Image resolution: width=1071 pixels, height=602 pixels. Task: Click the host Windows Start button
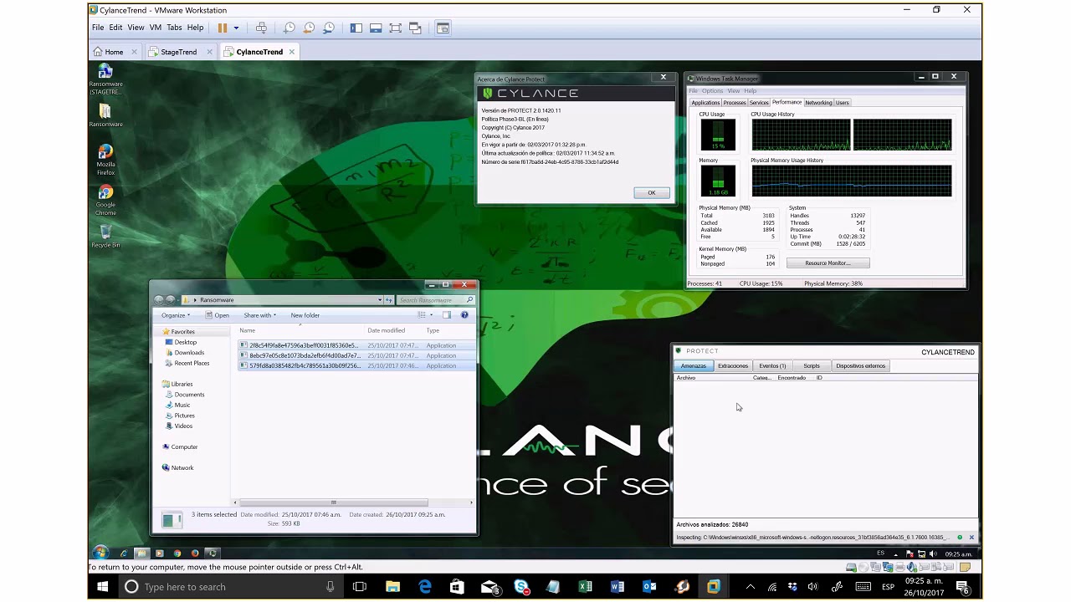[102, 587]
